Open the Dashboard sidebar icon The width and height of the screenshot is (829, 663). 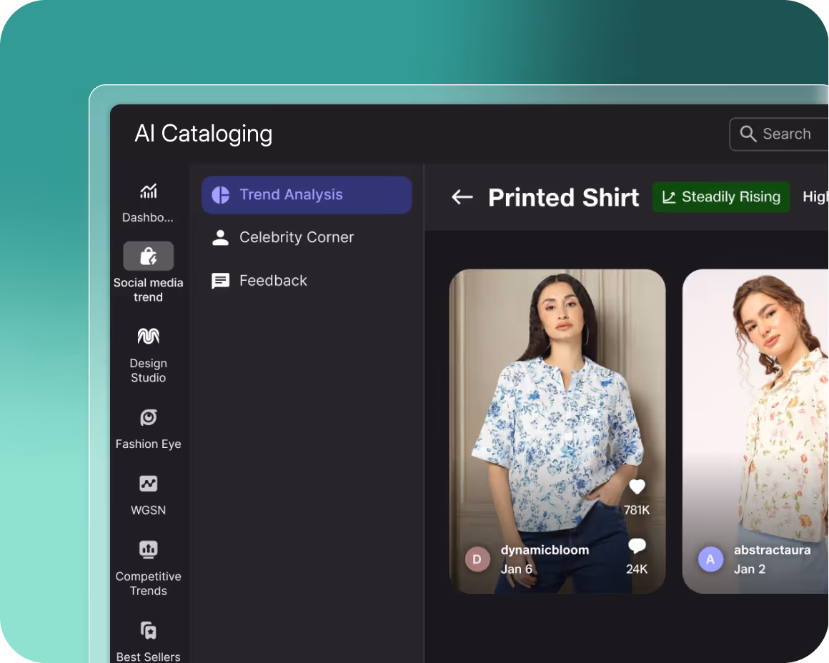[x=149, y=191]
